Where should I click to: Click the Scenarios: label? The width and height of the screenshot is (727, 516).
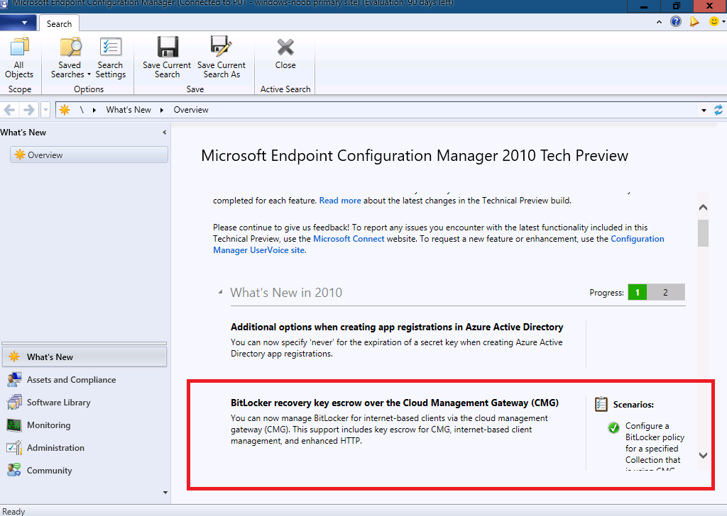[x=633, y=405]
